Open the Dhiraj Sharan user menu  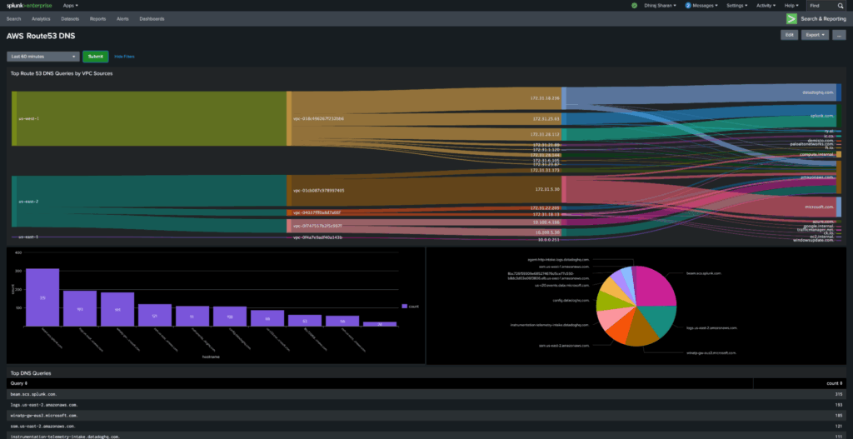661,6
